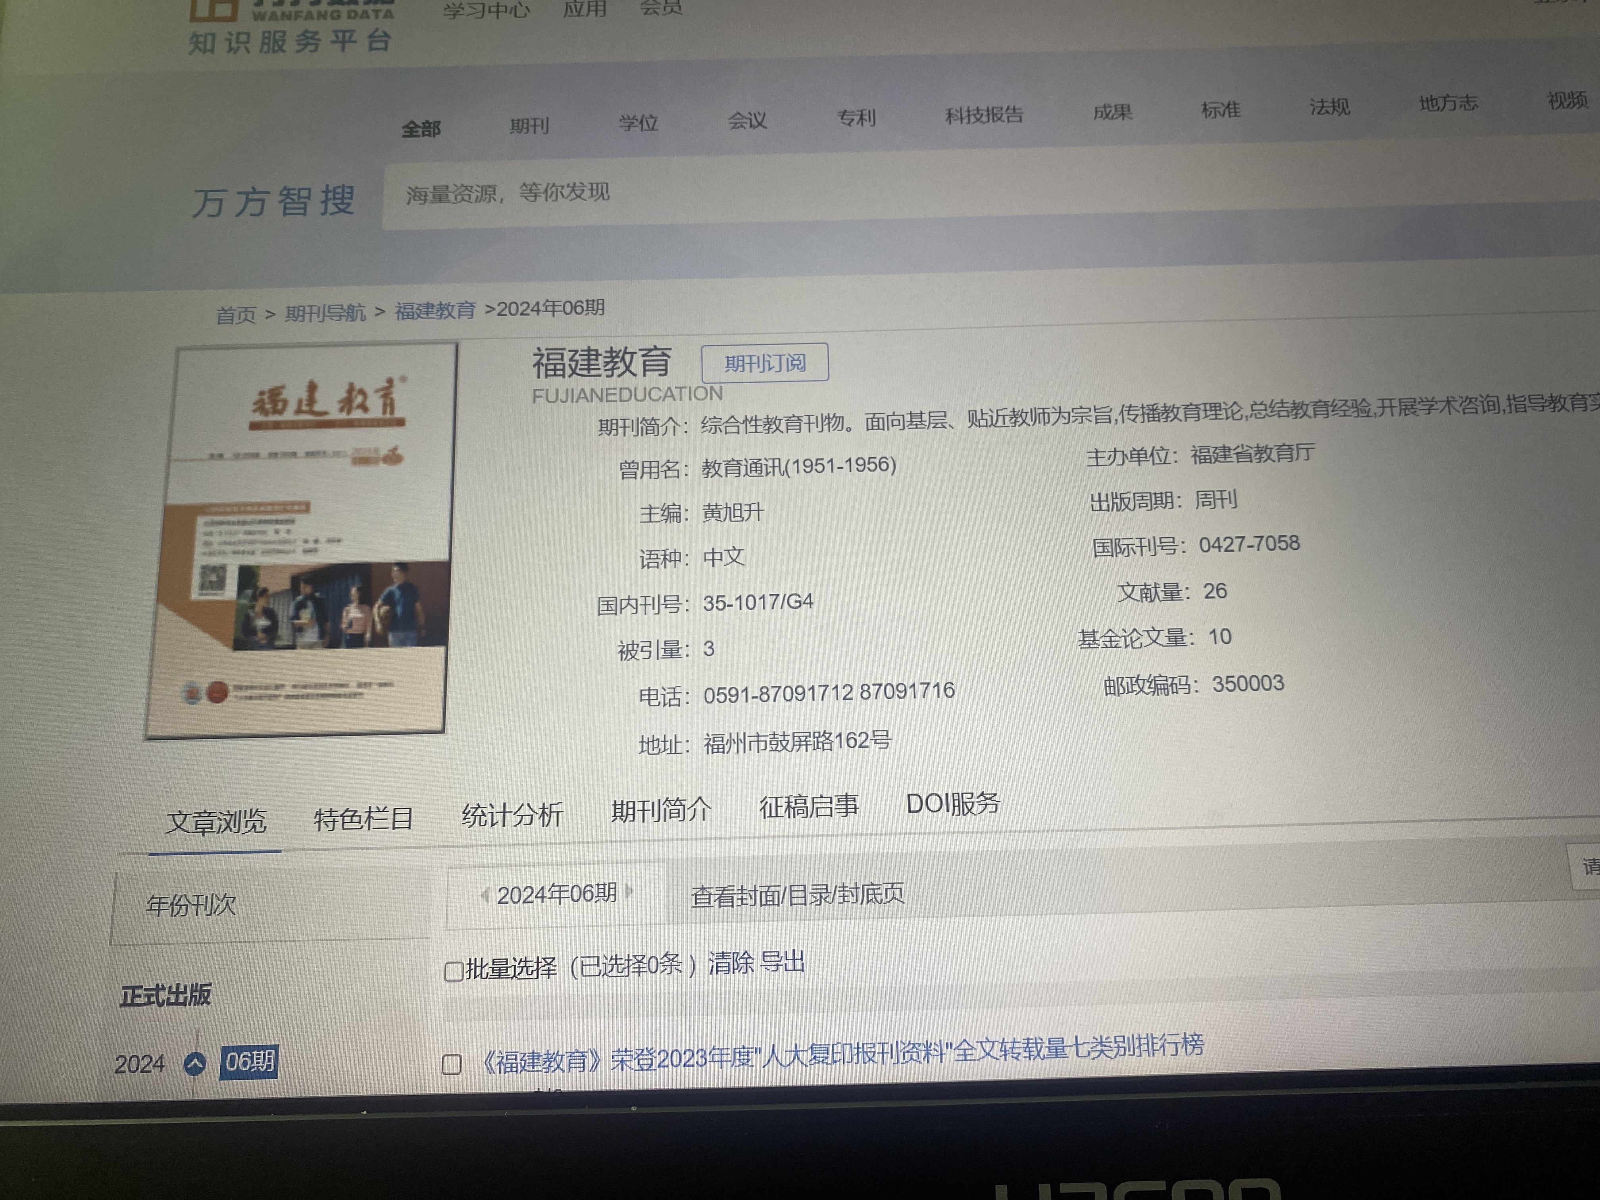Open the 文章浏览 tab
The width and height of the screenshot is (1600, 1200).
click(215, 822)
